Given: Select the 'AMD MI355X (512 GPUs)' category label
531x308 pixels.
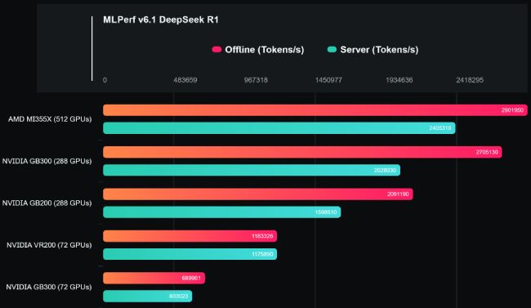Looking at the screenshot, I should coord(50,119).
